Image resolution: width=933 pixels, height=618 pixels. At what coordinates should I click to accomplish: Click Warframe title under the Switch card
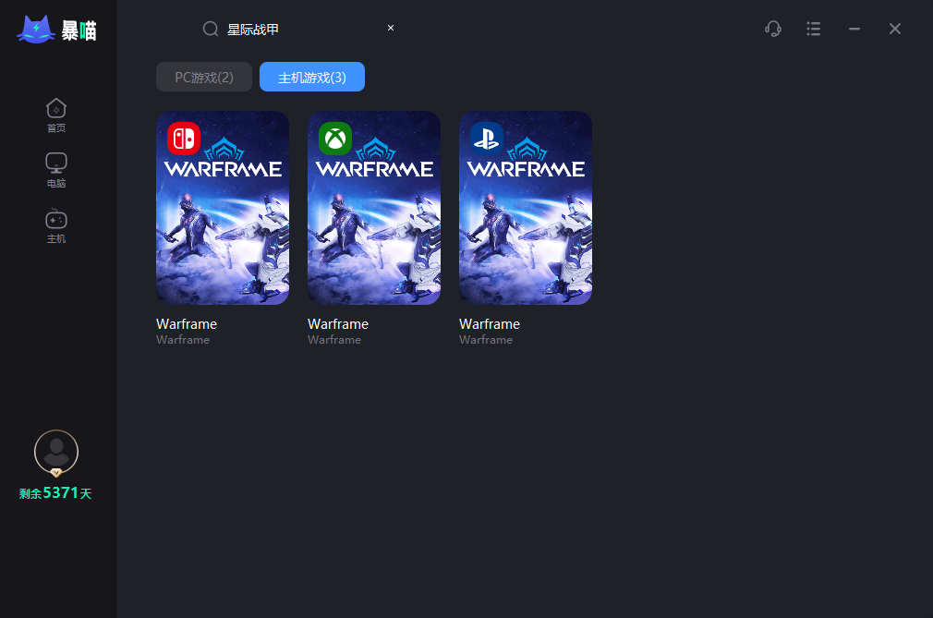coord(187,324)
